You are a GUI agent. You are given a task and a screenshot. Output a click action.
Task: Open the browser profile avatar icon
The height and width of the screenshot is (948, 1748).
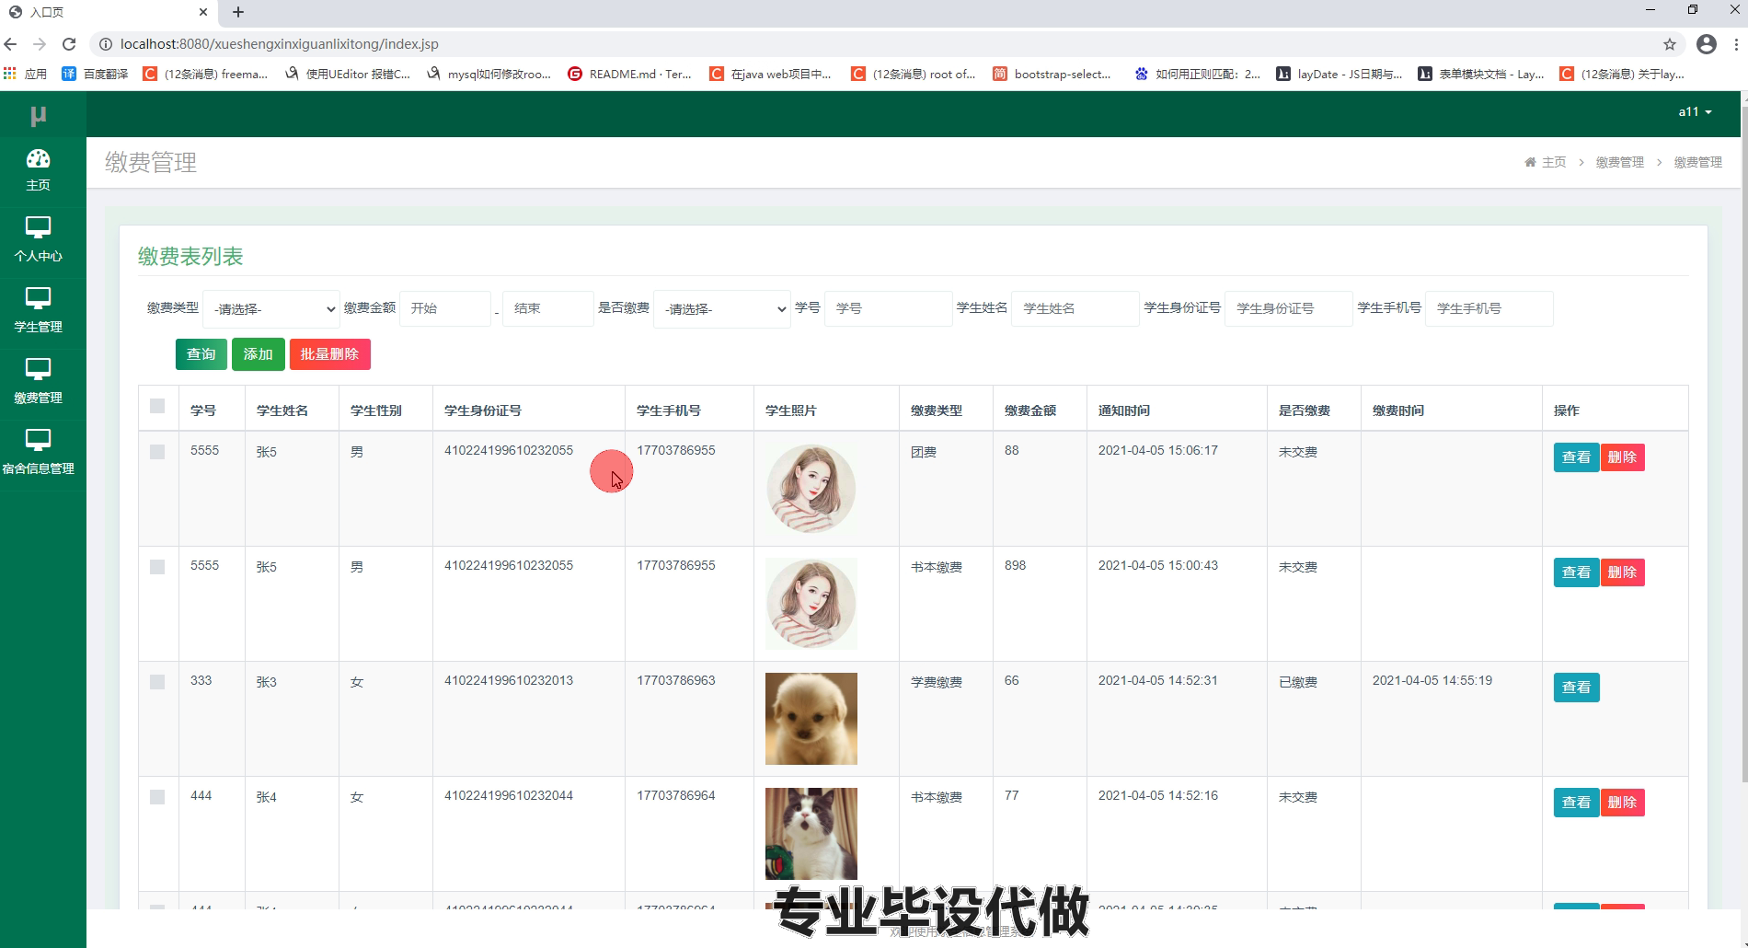[x=1707, y=44]
